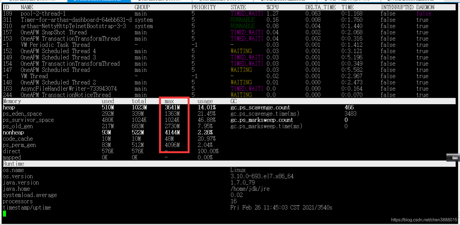Click the DAEMON column header
Screen dimensions: 460x225
tap(425, 7)
